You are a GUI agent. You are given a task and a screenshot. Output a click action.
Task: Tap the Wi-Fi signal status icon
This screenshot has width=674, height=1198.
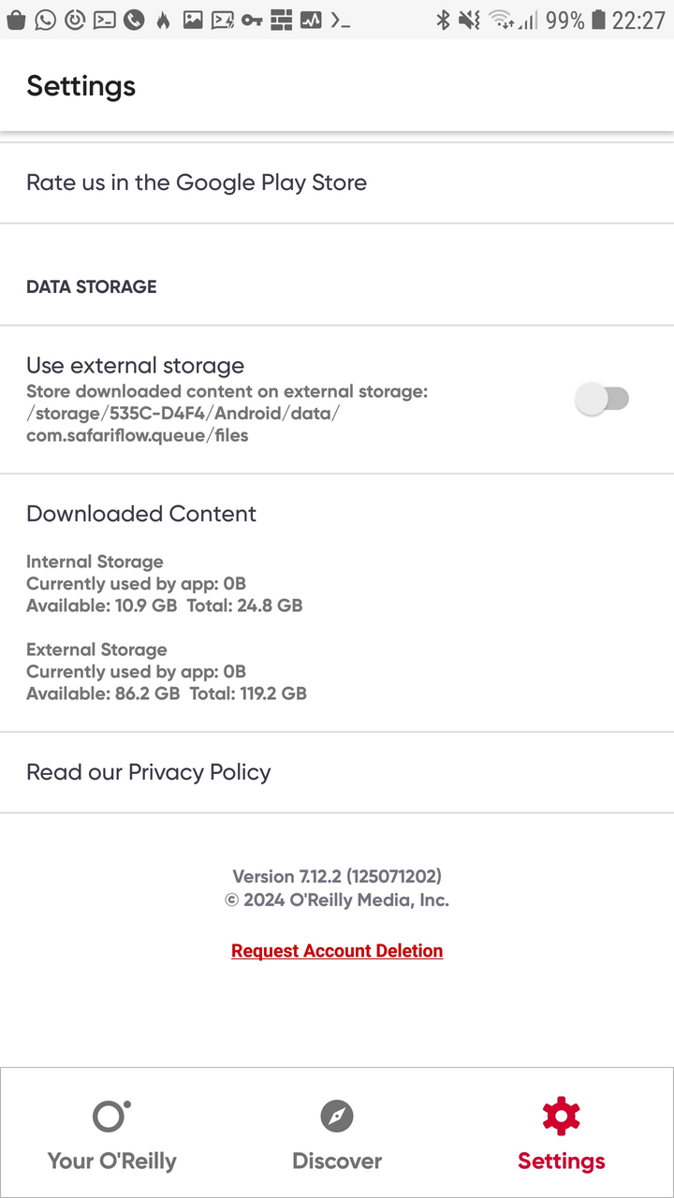click(502, 20)
